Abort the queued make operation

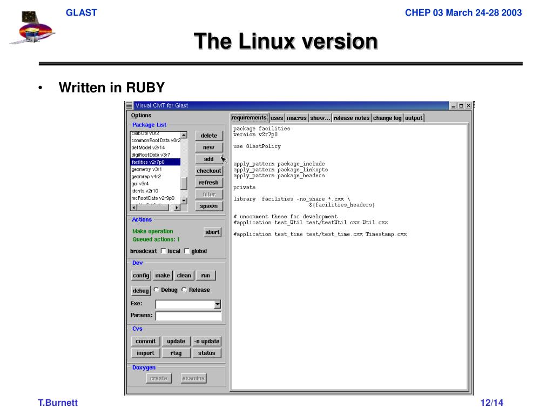coord(212,232)
